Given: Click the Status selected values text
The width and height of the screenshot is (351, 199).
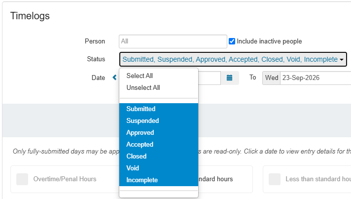Looking at the screenshot, I should coord(230,59).
